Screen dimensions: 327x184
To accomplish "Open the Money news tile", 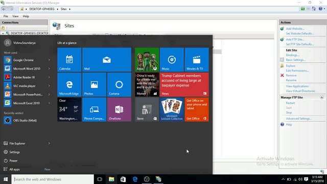I will (x=147, y=85).
